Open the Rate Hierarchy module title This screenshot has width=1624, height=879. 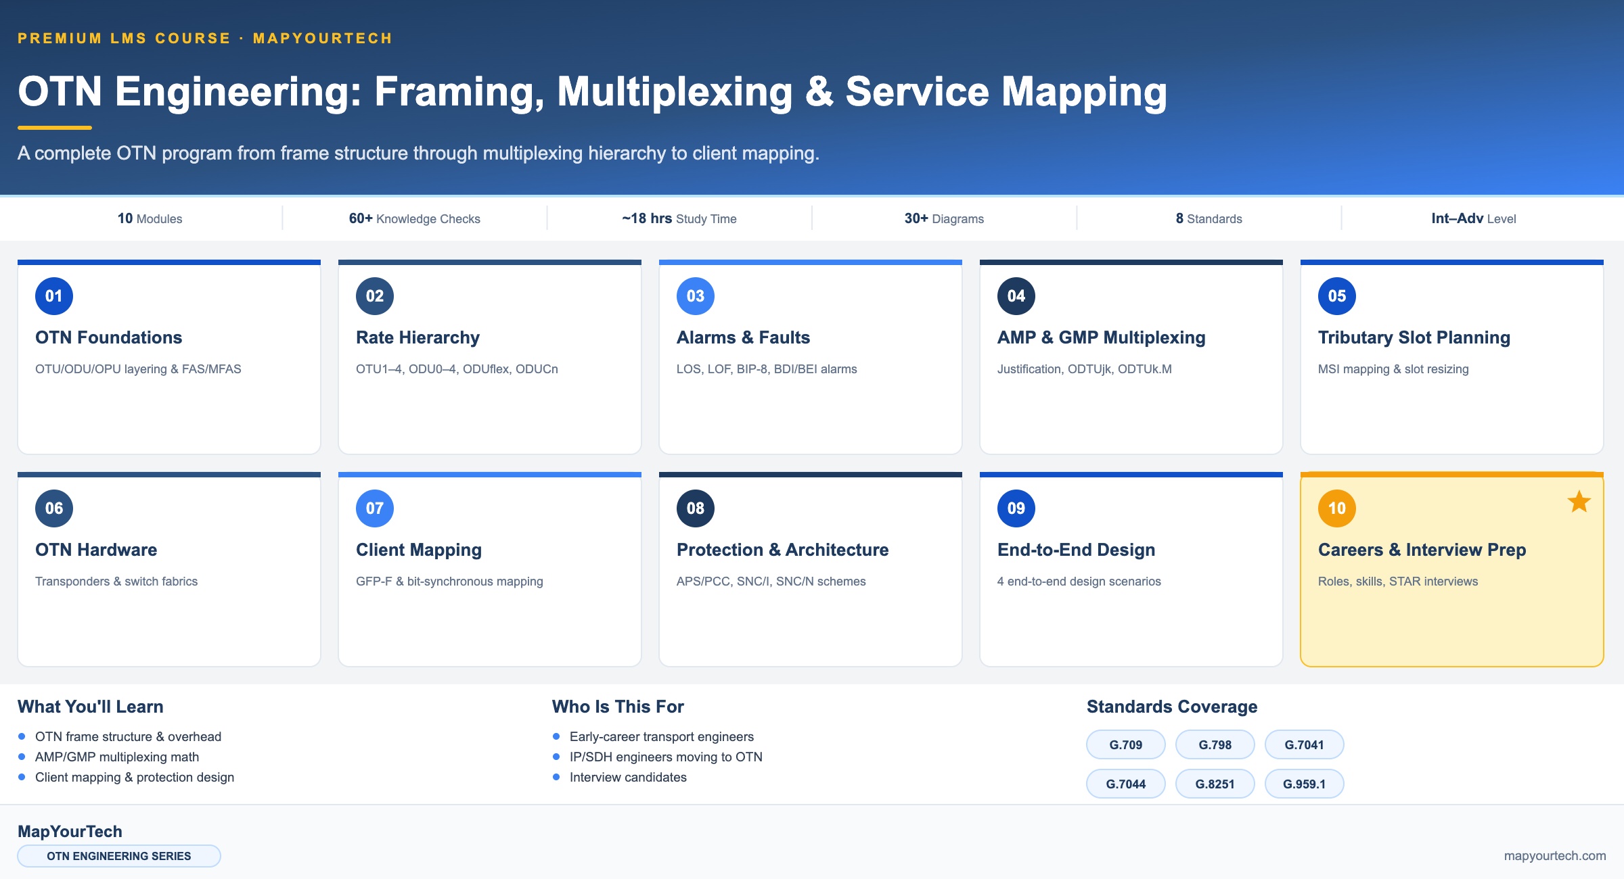coord(418,337)
